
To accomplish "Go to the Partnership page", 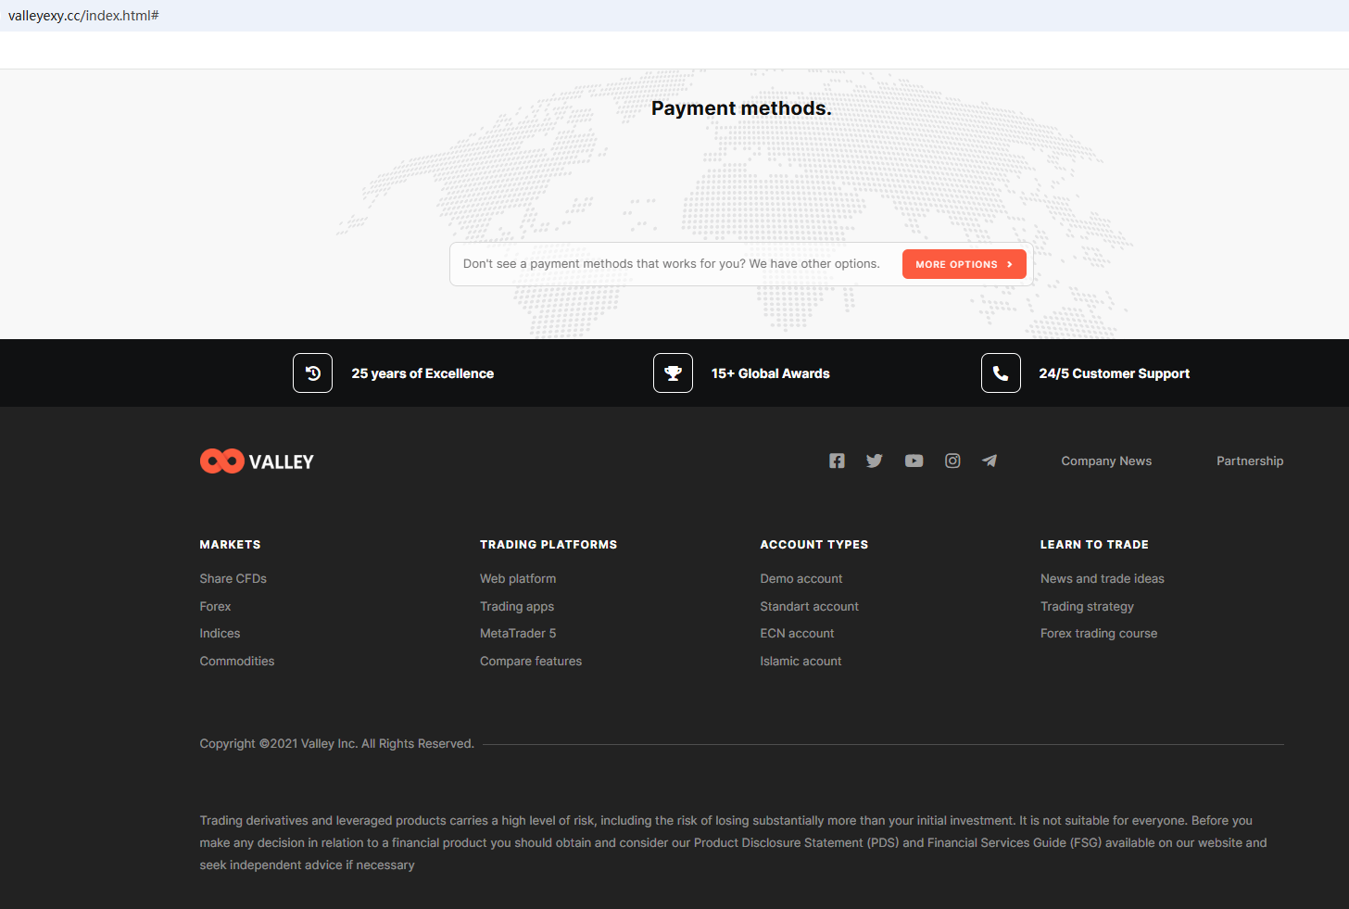I will (x=1249, y=461).
